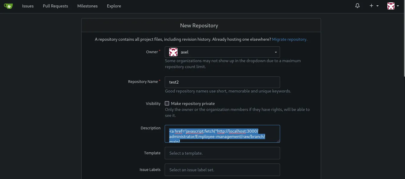405x179 pixels.
Task: Click the Visibility field label
Action: (x=153, y=103)
